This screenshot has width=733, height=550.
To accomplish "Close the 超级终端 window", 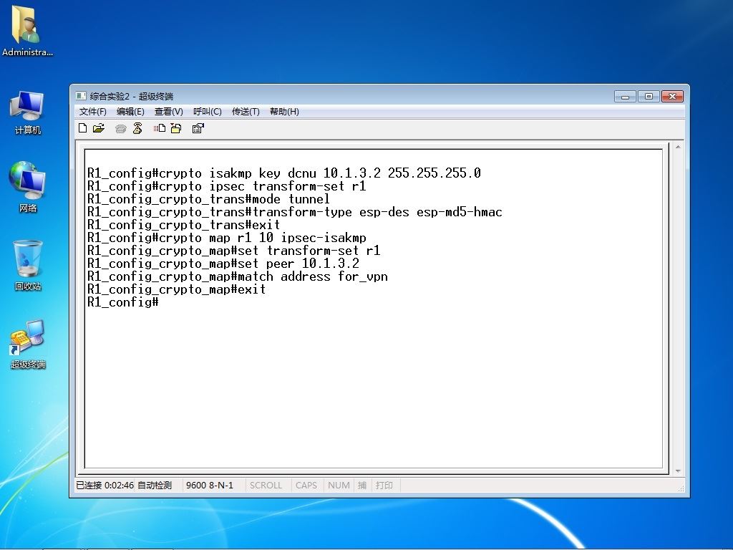I will click(x=672, y=97).
